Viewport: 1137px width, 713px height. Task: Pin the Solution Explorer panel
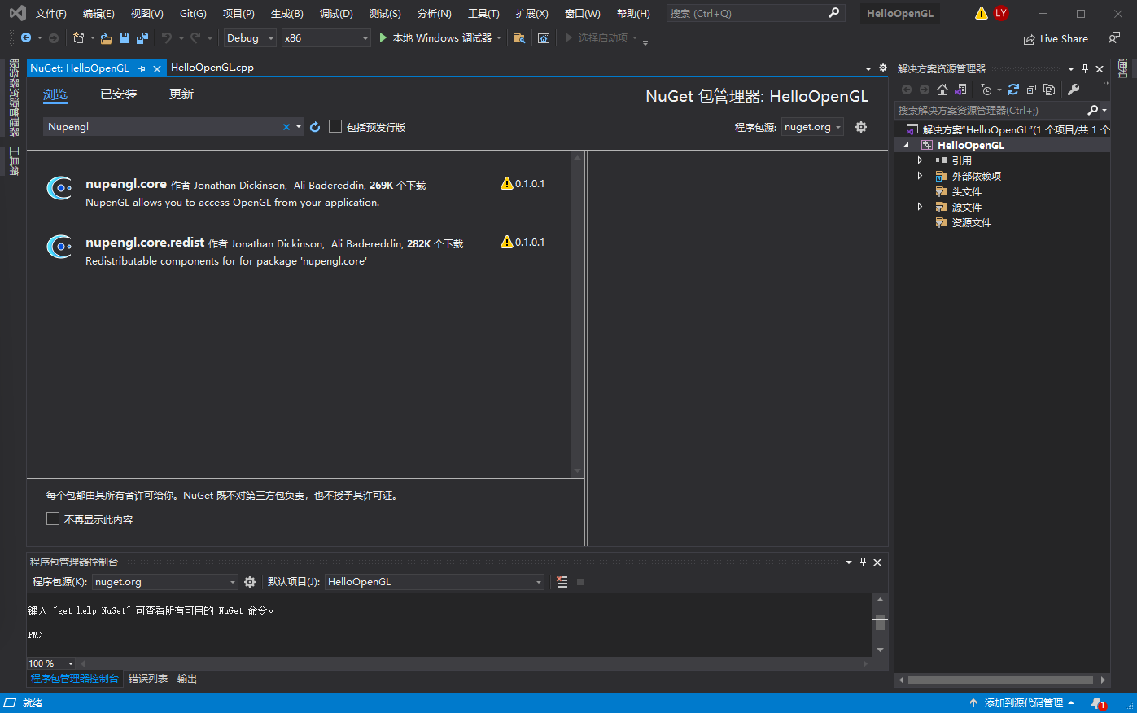point(1085,68)
